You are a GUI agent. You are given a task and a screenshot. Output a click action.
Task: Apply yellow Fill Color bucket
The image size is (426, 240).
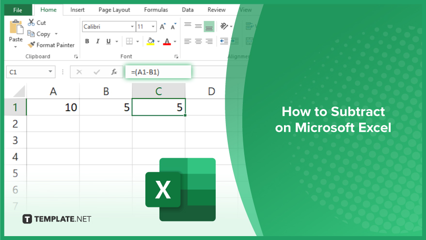tap(151, 41)
